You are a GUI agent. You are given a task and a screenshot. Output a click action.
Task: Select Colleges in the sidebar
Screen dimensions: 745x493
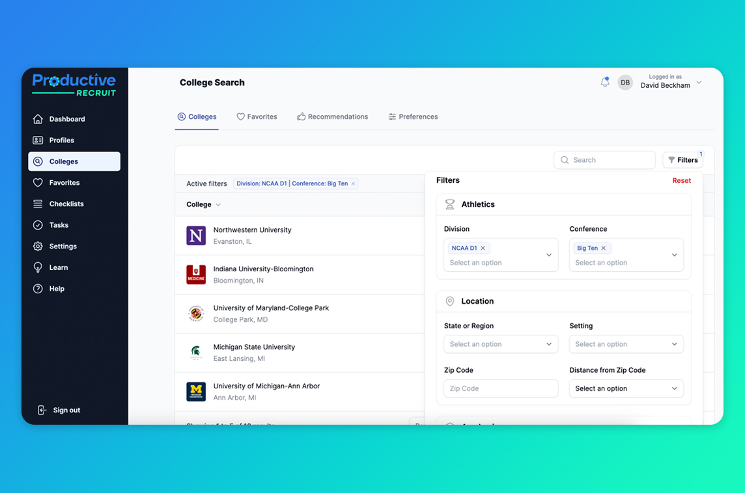click(x=74, y=161)
